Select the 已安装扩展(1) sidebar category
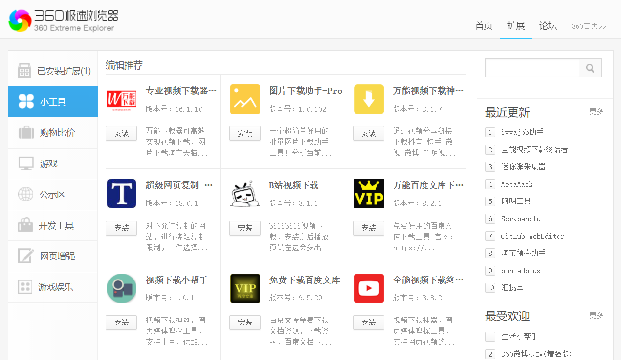 click(x=53, y=71)
